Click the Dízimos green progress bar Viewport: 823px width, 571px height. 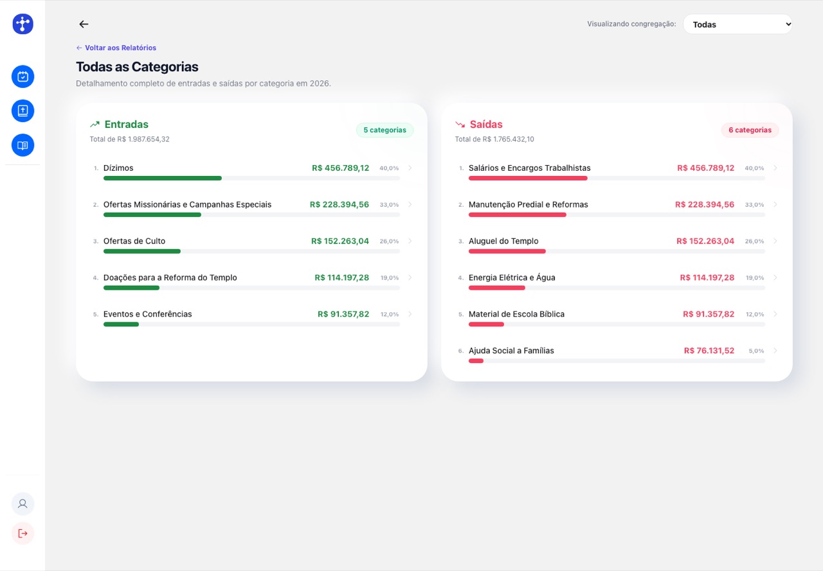coord(163,178)
